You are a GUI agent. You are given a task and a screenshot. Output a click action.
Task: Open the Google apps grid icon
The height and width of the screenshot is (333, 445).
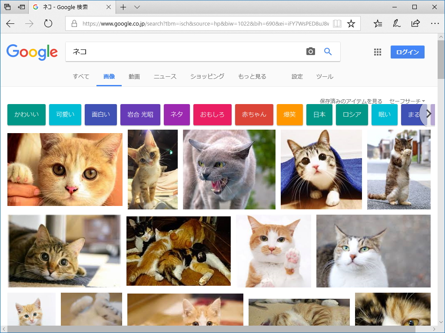click(377, 52)
